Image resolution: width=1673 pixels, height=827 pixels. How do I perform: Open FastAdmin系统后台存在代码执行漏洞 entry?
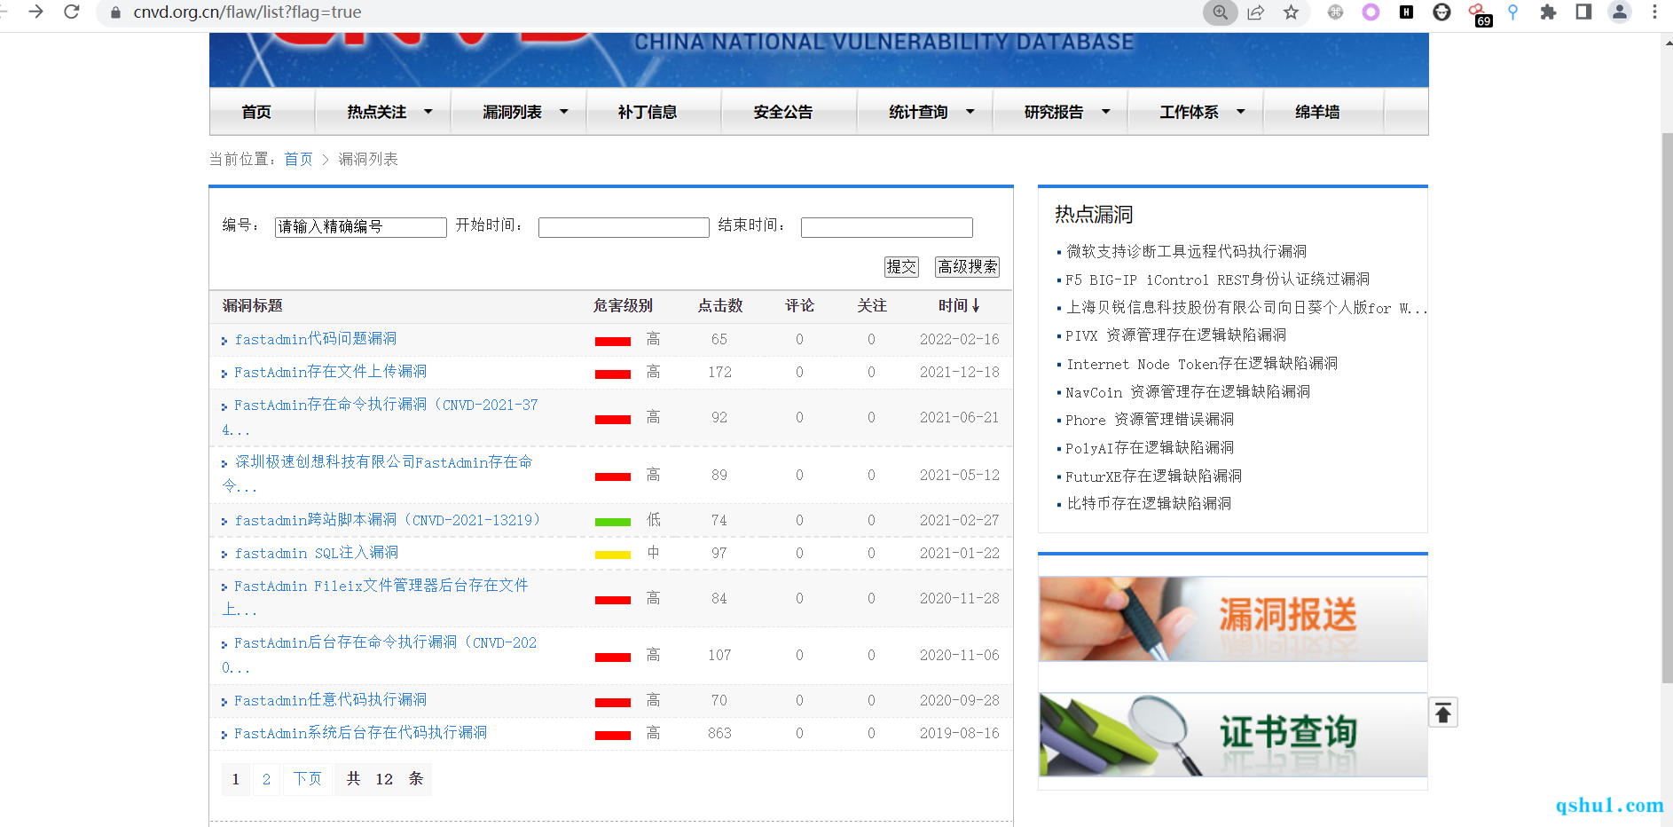pyautogui.click(x=360, y=733)
